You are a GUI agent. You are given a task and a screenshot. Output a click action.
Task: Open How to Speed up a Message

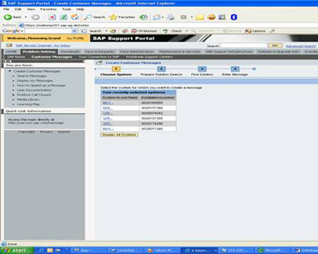(x=41, y=85)
